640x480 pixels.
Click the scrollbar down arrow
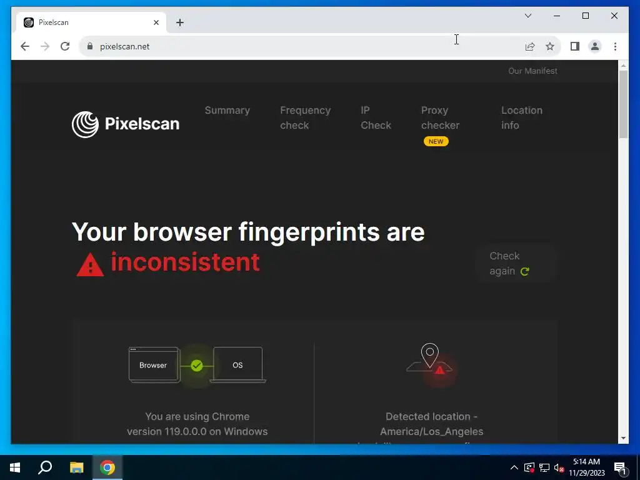click(623, 438)
